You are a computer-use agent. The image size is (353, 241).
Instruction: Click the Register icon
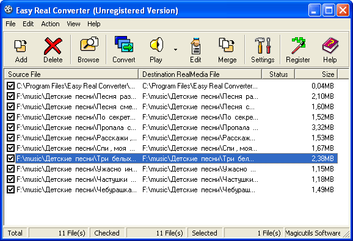(298, 46)
